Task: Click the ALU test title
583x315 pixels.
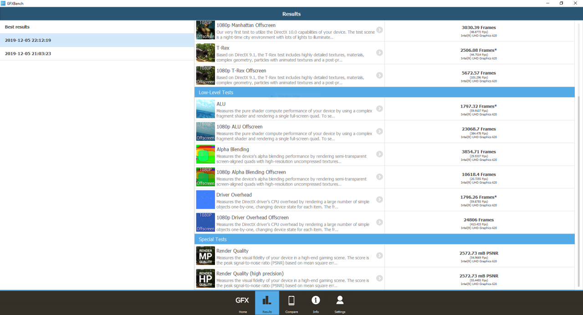Action: pyautogui.click(x=221, y=104)
